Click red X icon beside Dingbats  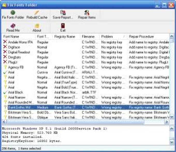[5, 57]
